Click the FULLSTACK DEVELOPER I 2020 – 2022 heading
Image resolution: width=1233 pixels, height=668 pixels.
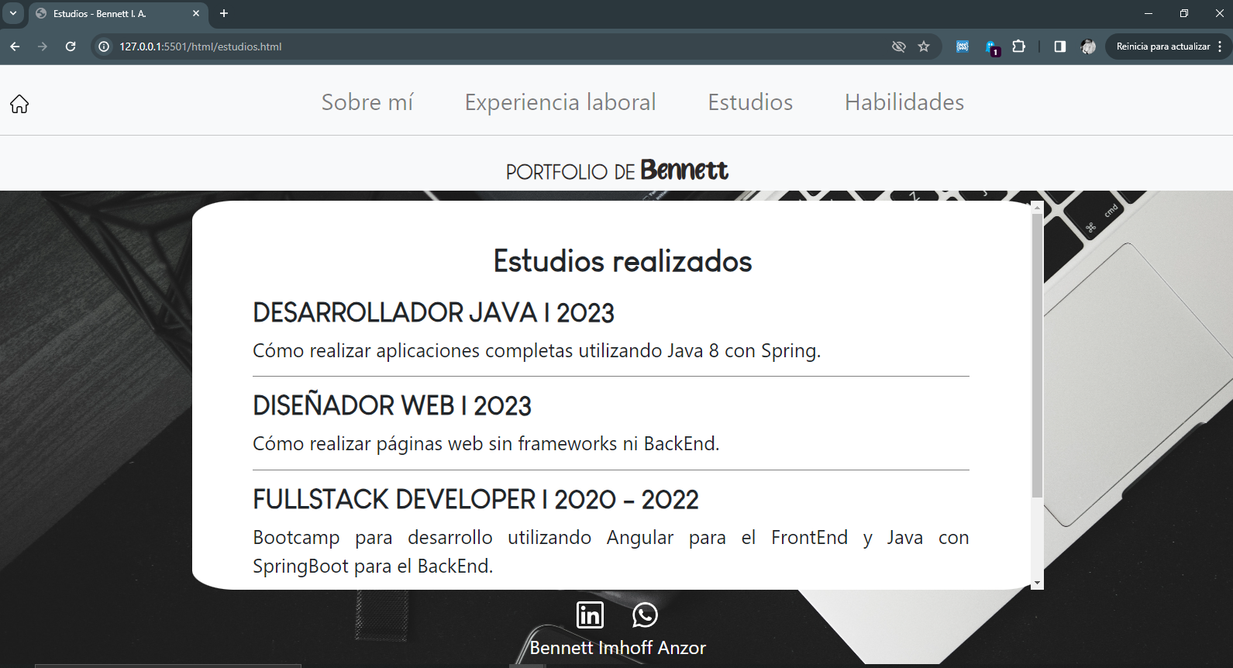coord(476,500)
